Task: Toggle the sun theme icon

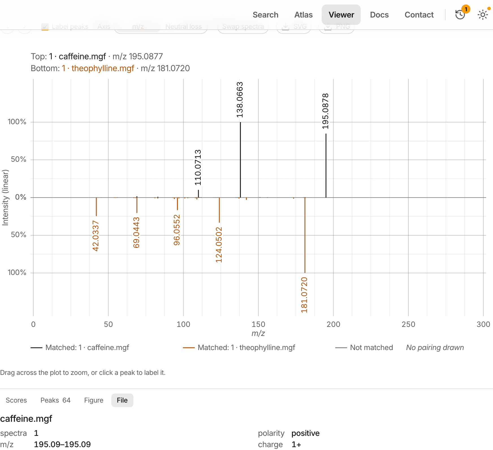Action: click(483, 15)
